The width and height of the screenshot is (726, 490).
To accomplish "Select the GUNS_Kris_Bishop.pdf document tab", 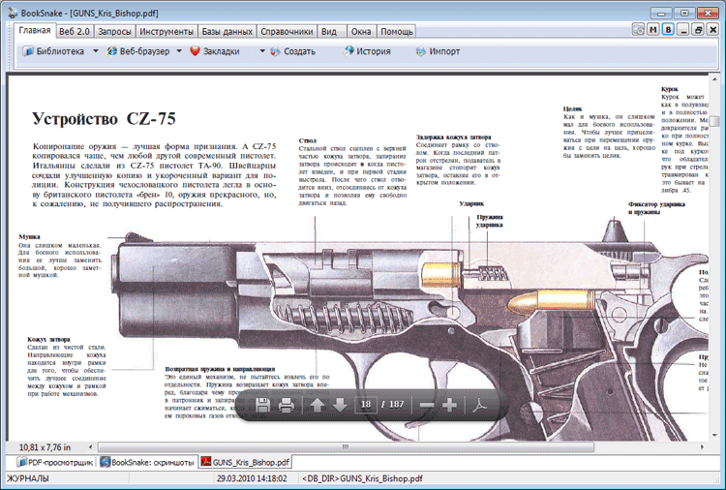I will pos(246,462).
